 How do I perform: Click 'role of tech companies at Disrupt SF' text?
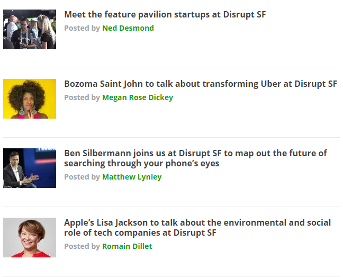click(140, 233)
